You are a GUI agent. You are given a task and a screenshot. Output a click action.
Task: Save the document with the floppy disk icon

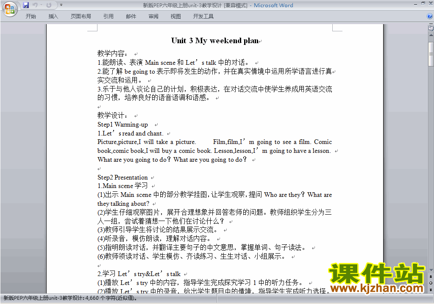(26, 5)
